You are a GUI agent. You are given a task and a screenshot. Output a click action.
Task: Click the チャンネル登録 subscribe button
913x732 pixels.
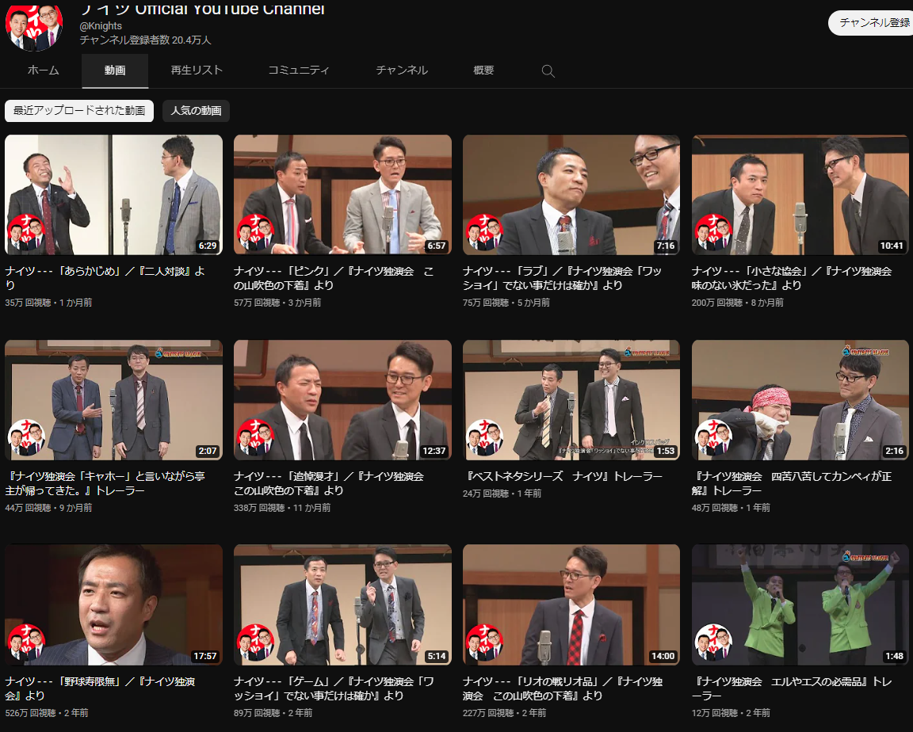click(x=871, y=23)
